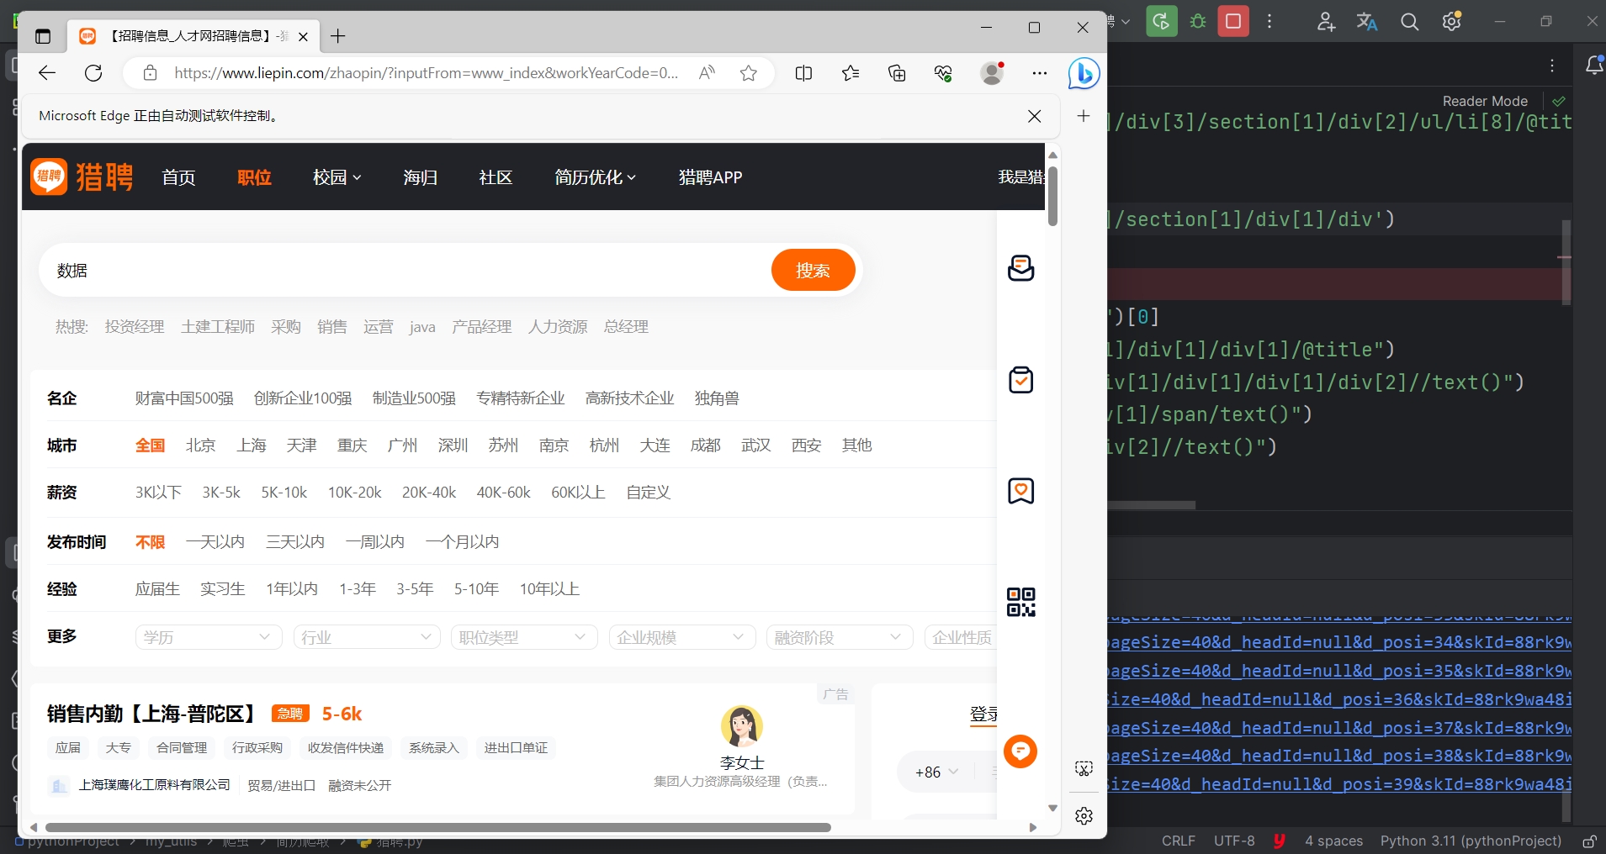Image resolution: width=1606 pixels, height=854 pixels.
Task: Click the browser address bar URL
Action: [x=426, y=73]
